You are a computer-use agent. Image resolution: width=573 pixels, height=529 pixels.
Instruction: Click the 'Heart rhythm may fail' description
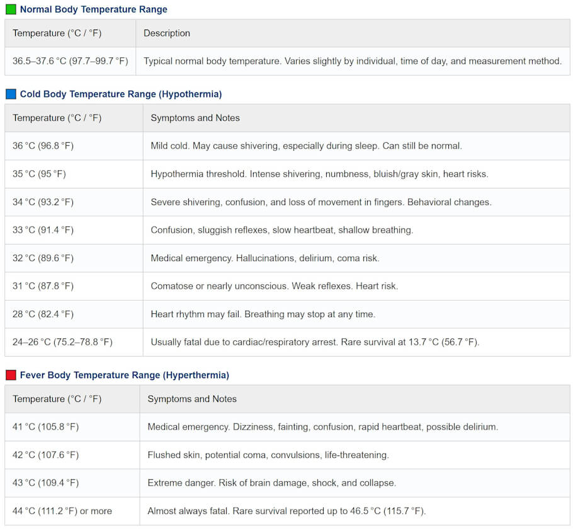pyautogui.click(x=263, y=315)
